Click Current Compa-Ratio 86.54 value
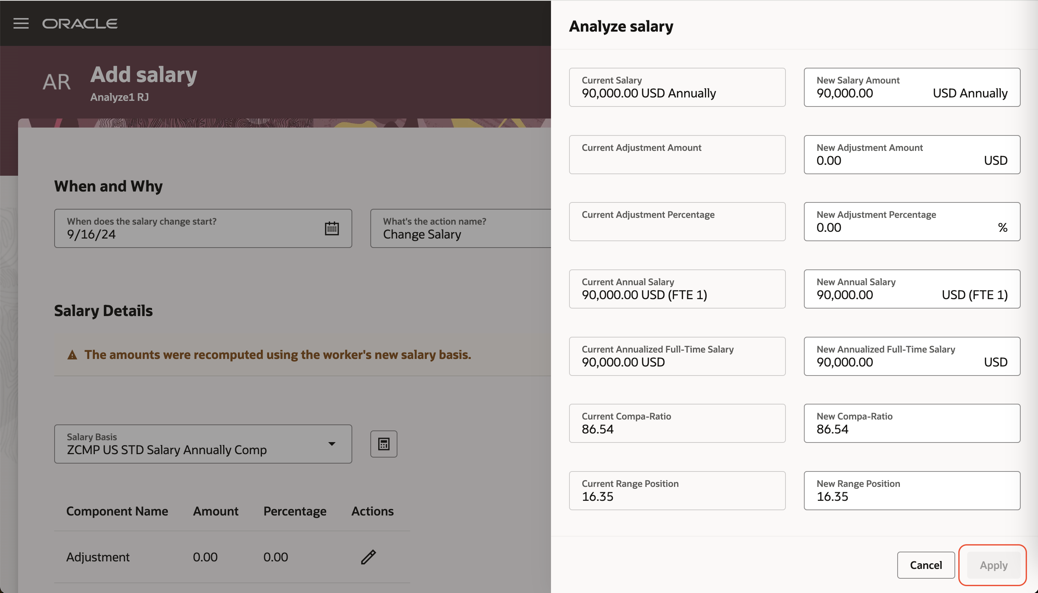 pos(597,429)
